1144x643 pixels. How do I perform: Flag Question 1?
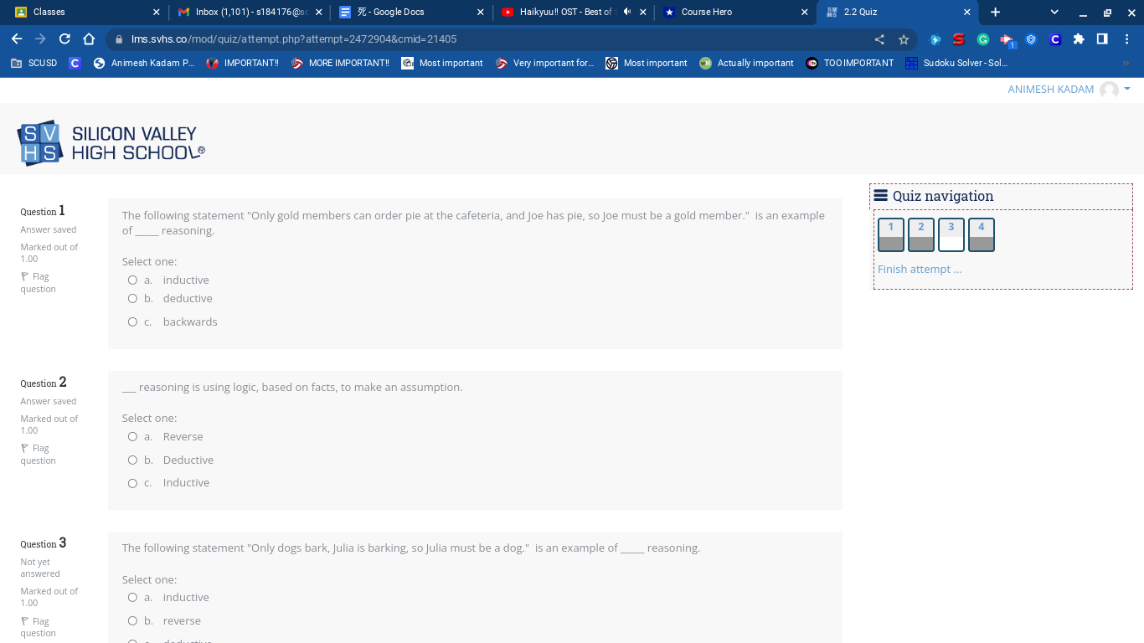[x=39, y=282]
